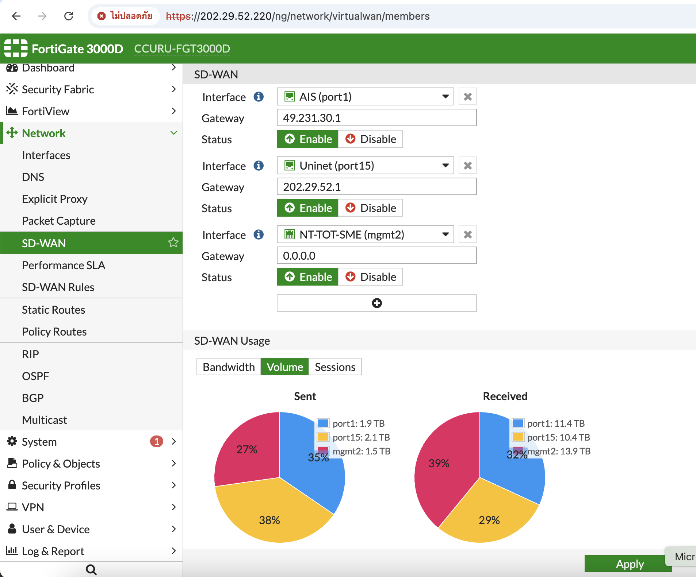Viewport: 696px width, 577px height.
Task: Click the Security Profiles lock icon
Action: point(12,485)
